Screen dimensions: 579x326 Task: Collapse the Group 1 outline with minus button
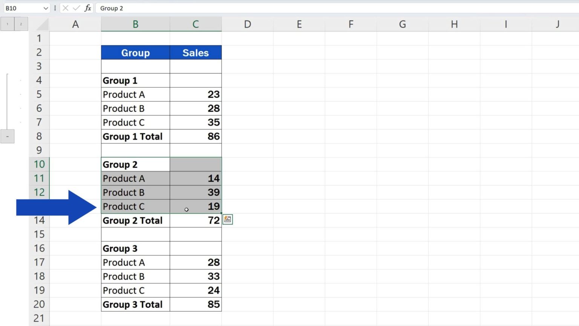pyautogui.click(x=7, y=136)
